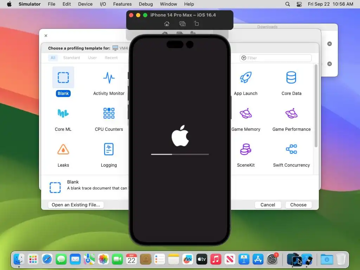Choose the App Launch template
Image resolution: width=360 pixels, height=270 pixels.
(246, 84)
